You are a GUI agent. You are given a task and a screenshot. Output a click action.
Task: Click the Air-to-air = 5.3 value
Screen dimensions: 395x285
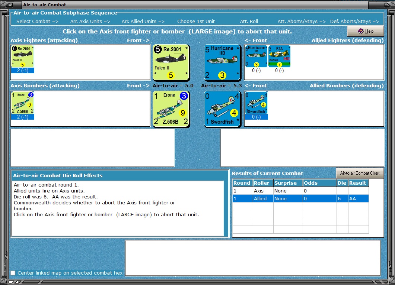pos(222,86)
